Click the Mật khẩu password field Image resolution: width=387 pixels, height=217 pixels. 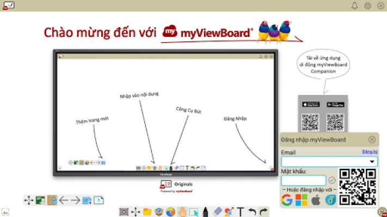pos(304,181)
